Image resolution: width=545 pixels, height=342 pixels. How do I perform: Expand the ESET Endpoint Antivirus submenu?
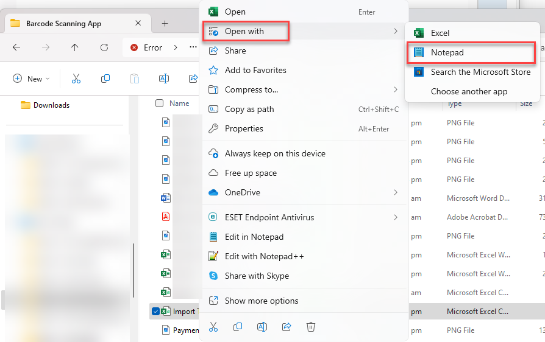click(x=304, y=217)
